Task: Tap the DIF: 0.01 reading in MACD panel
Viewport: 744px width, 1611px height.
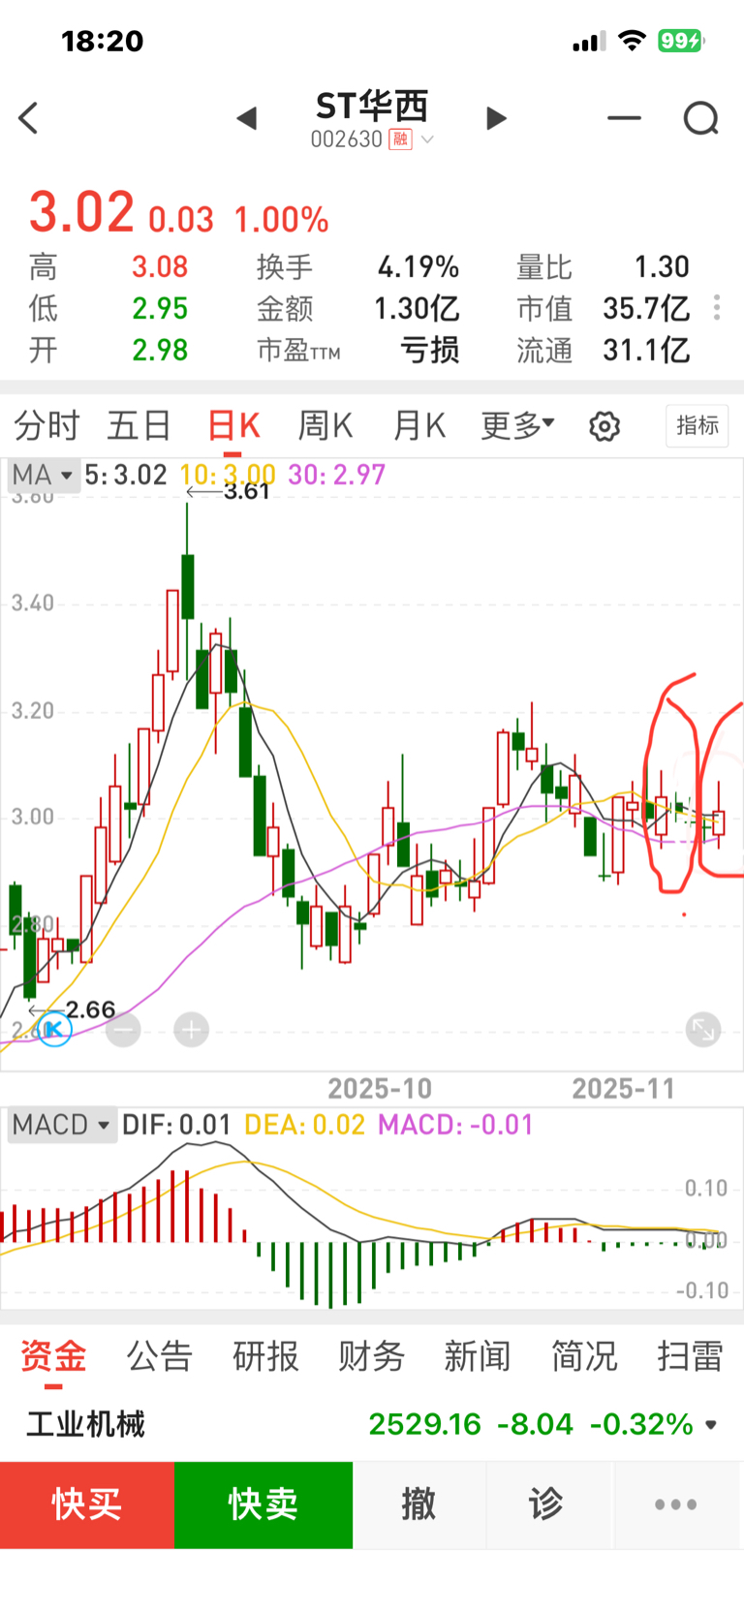Action: [176, 1125]
